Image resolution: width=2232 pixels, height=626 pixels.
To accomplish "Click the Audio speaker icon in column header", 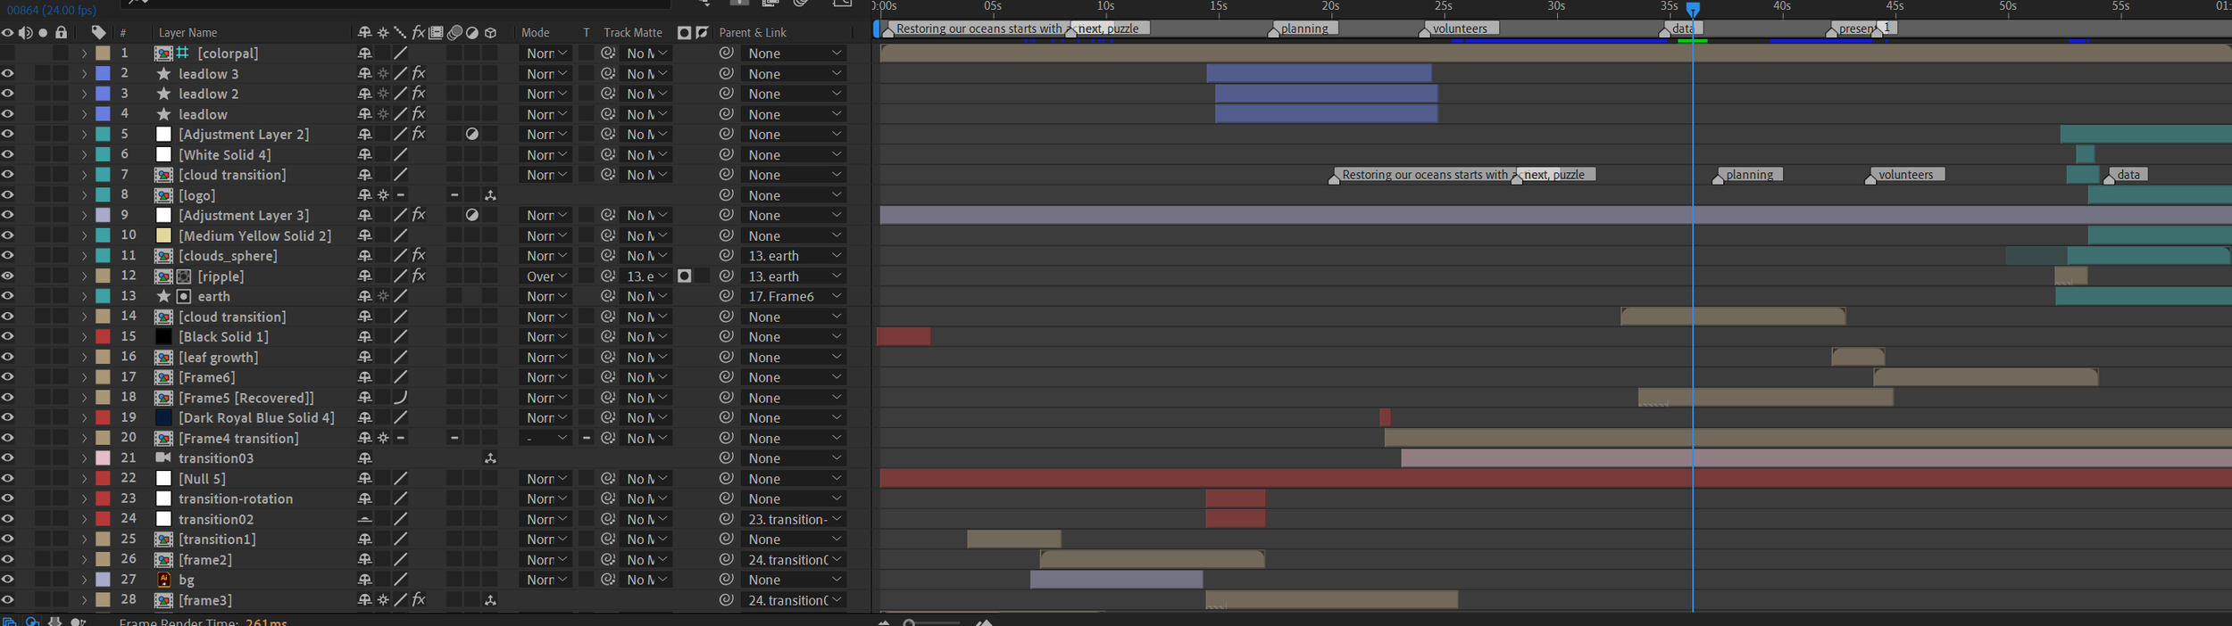I will pos(25,32).
